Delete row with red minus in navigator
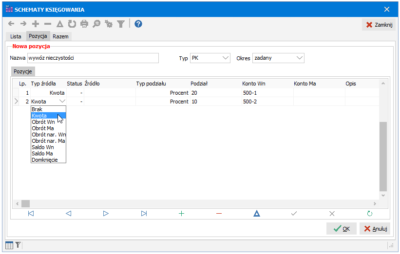The height and width of the screenshot is (254, 400). point(219,214)
